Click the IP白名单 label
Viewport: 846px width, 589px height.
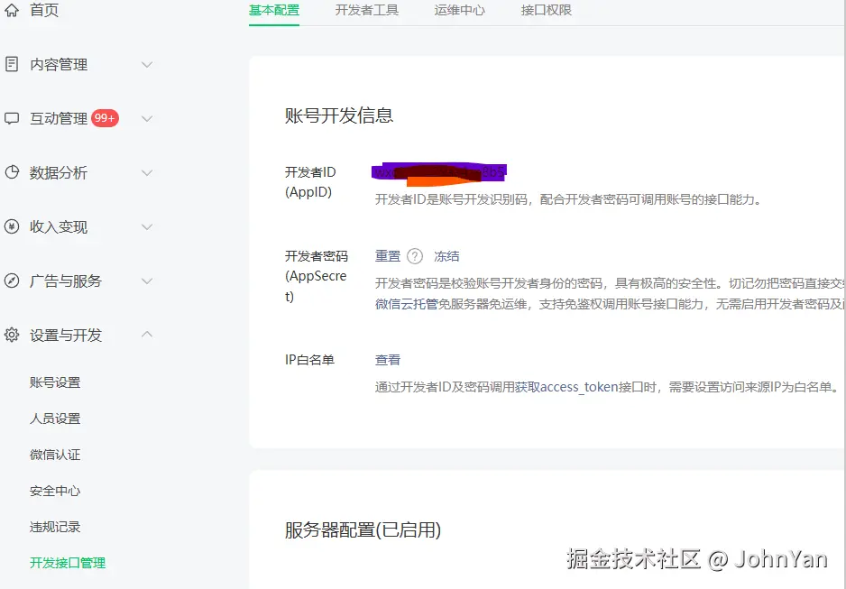[309, 360]
